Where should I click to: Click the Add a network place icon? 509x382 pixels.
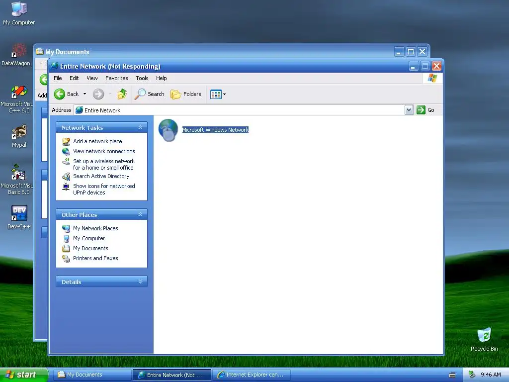click(x=66, y=141)
